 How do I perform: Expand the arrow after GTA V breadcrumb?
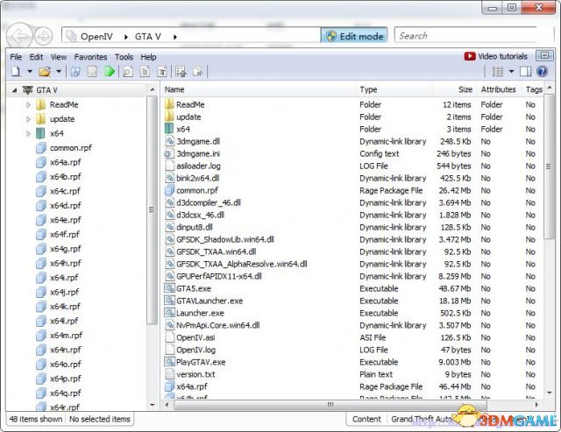click(x=175, y=37)
